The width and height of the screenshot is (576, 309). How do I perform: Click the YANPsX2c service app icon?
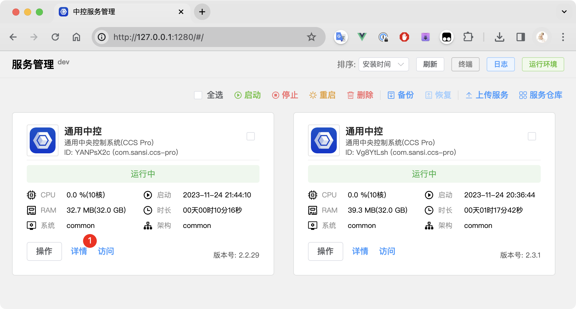(x=43, y=140)
